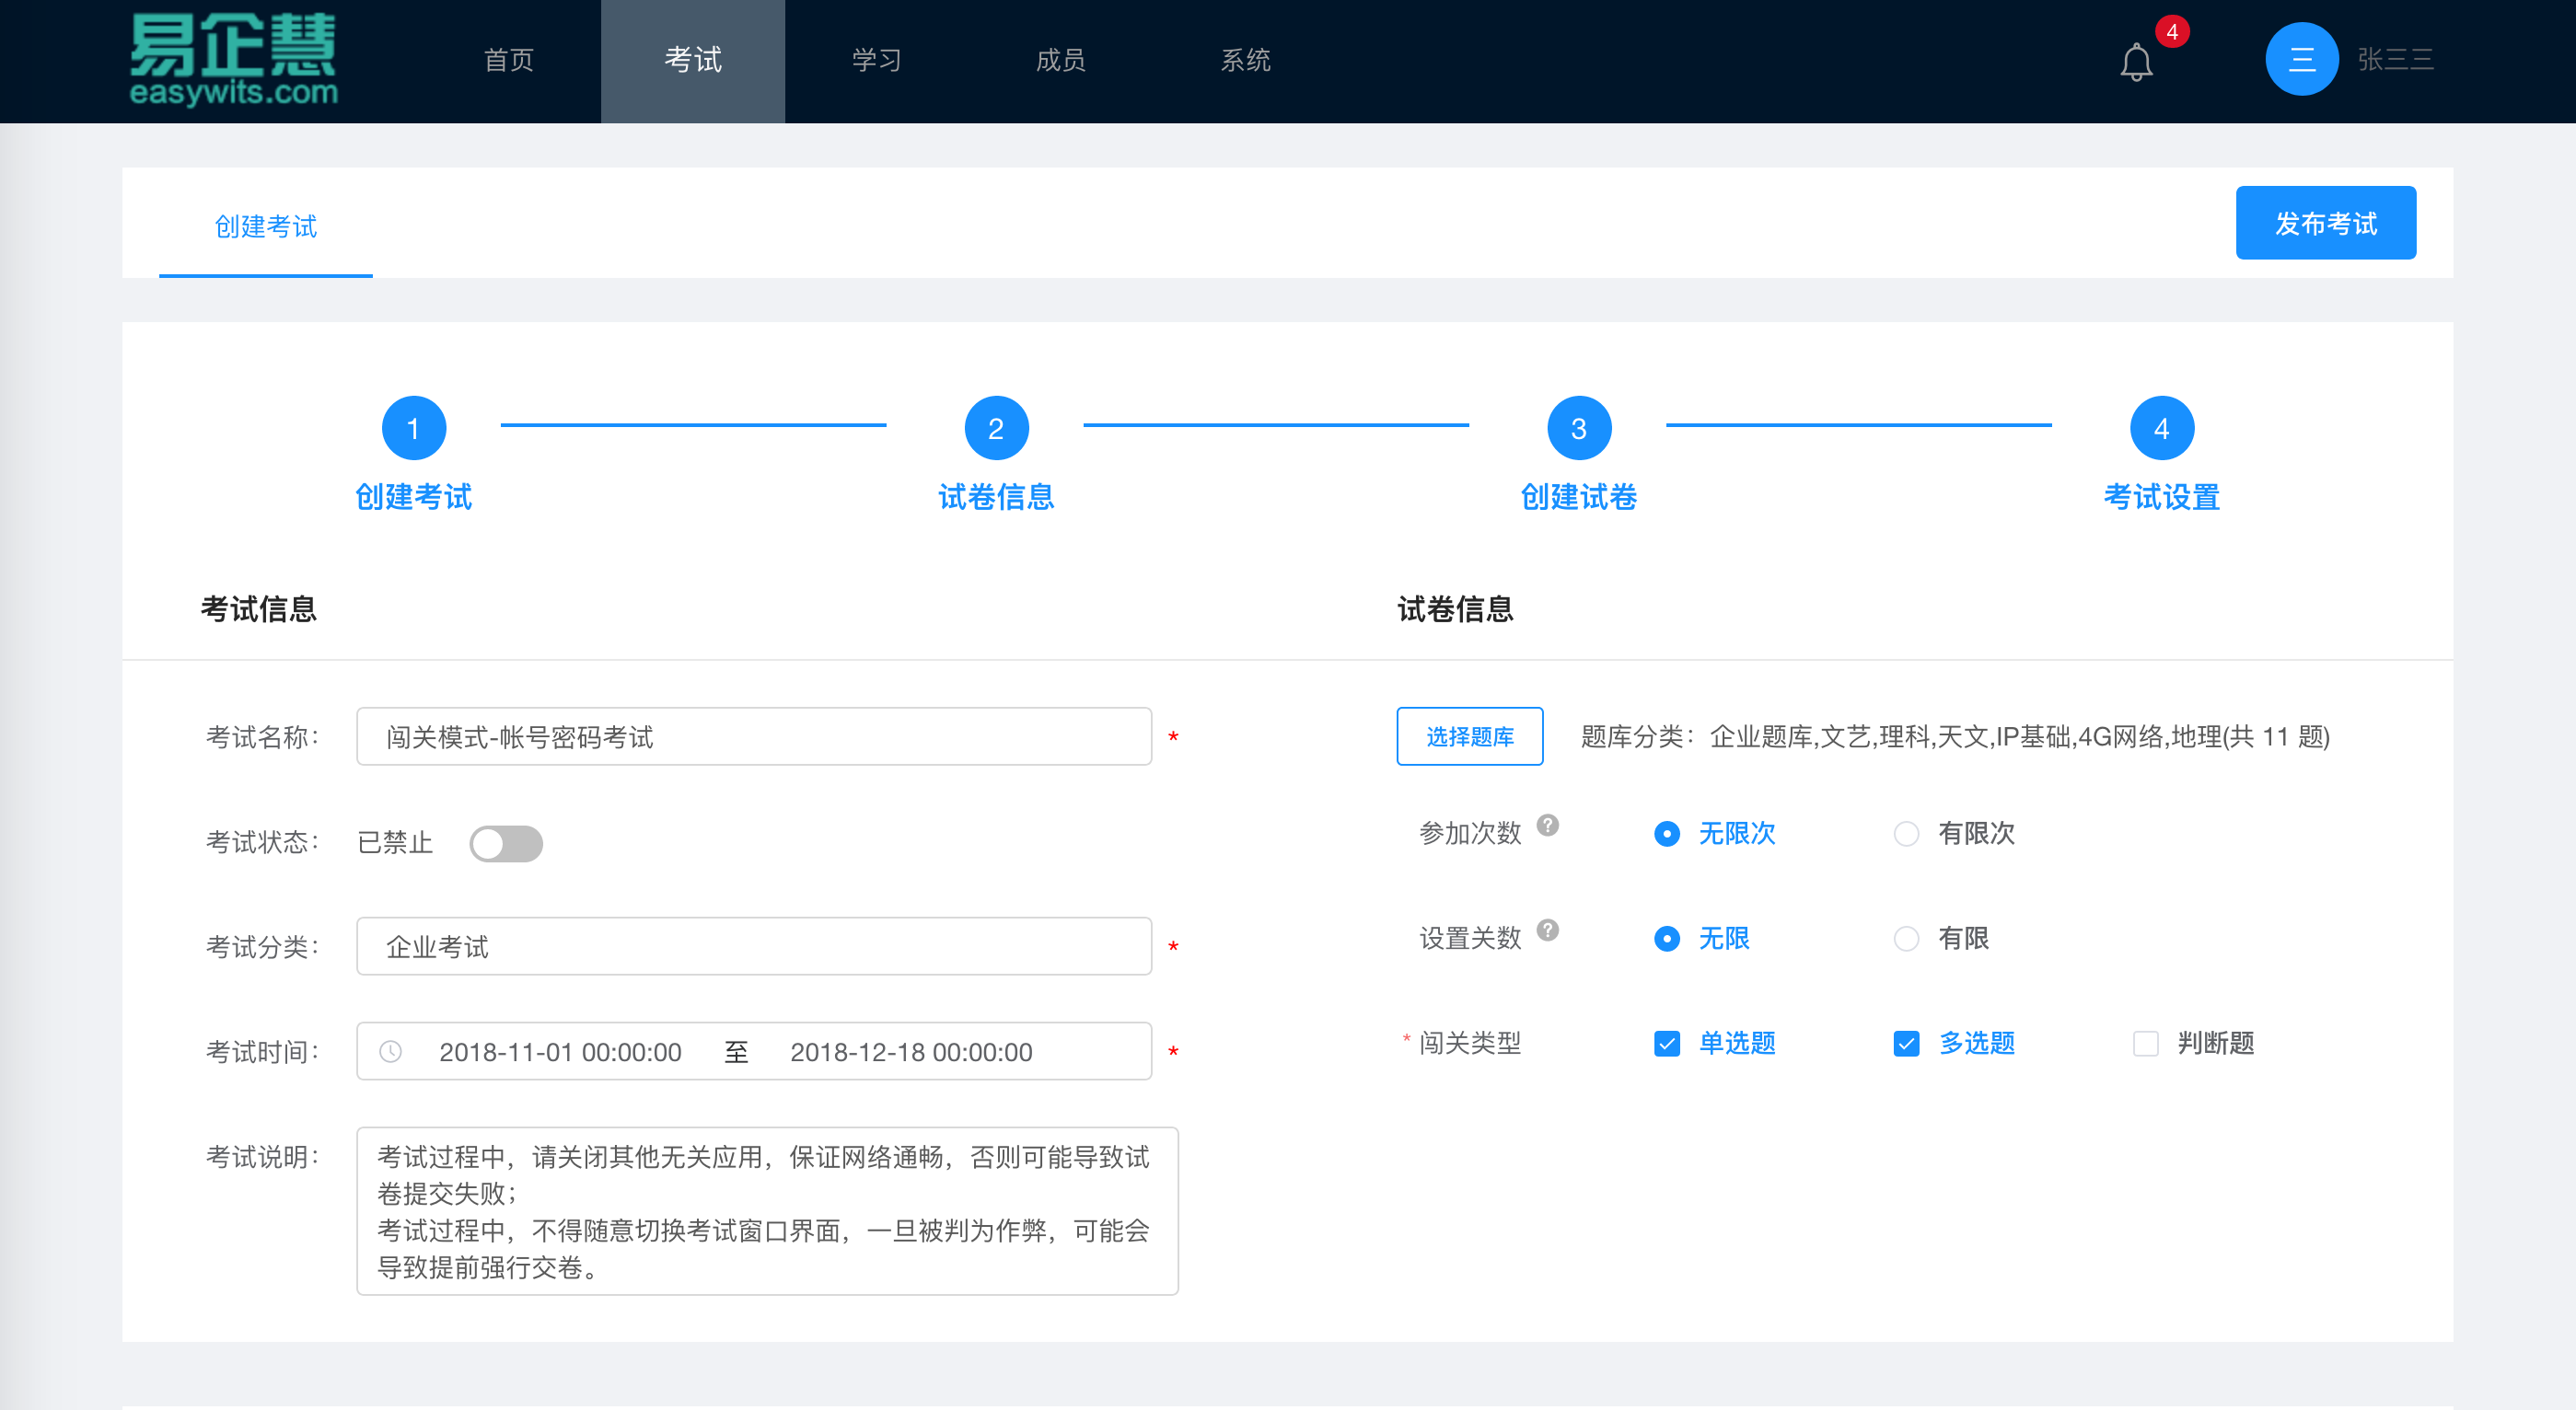Click the clock icon in 考试时间 field
The height and width of the screenshot is (1410, 2576).
391,1051
